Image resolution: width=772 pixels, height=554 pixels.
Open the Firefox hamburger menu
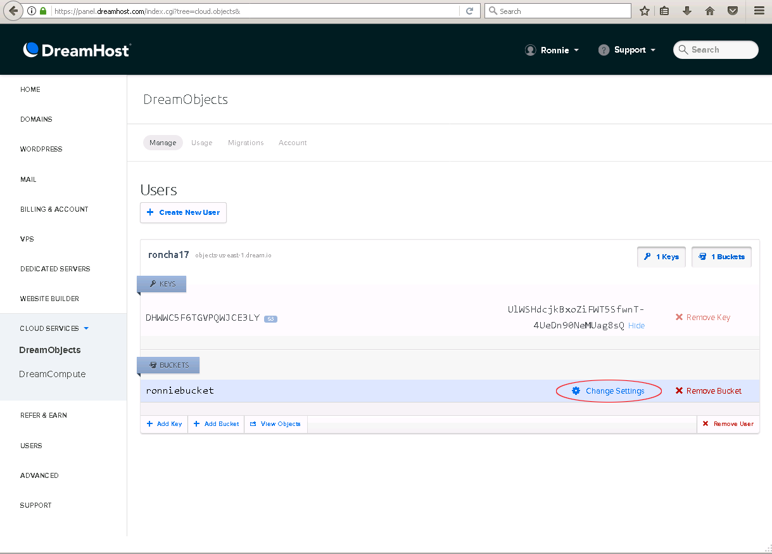[759, 11]
